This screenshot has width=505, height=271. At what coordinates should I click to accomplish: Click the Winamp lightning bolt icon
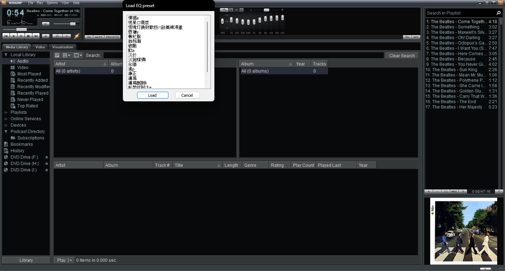pos(77,36)
